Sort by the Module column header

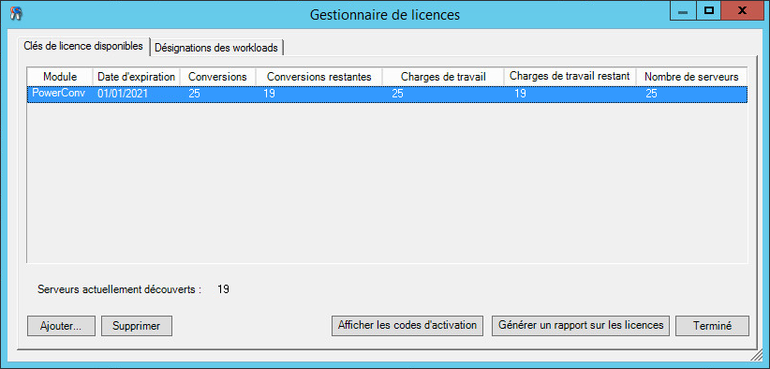tap(60, 77)
